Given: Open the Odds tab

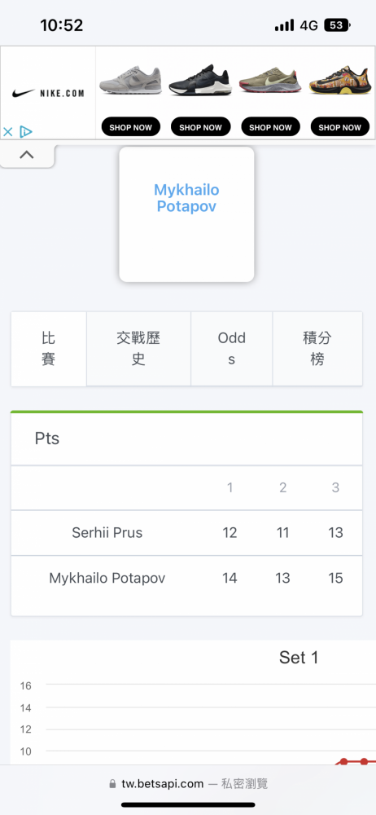Looking at the screenshot, I should [232, 349].
